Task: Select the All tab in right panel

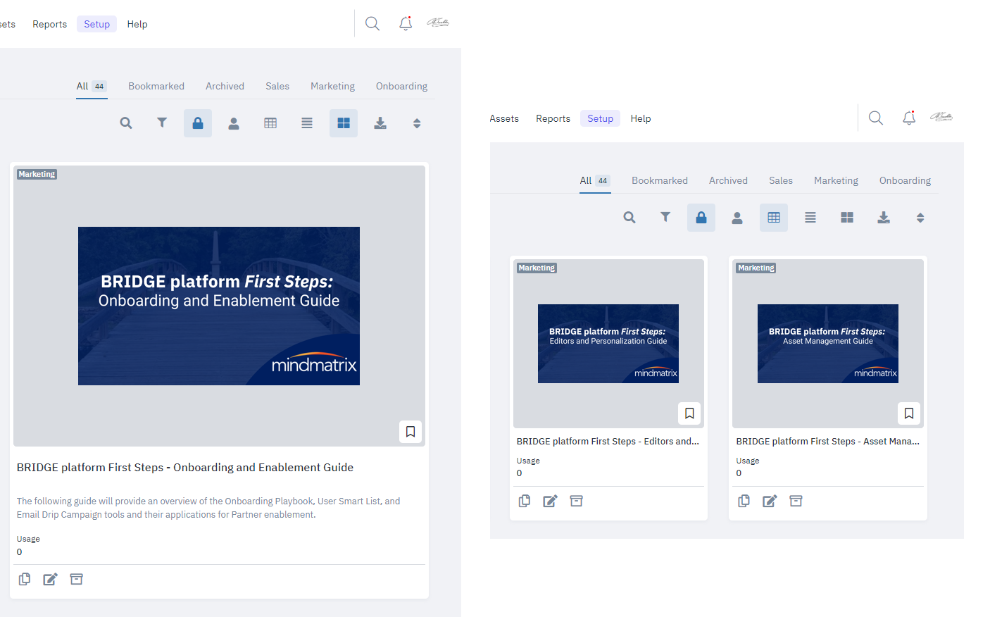Action: [595, 180]
